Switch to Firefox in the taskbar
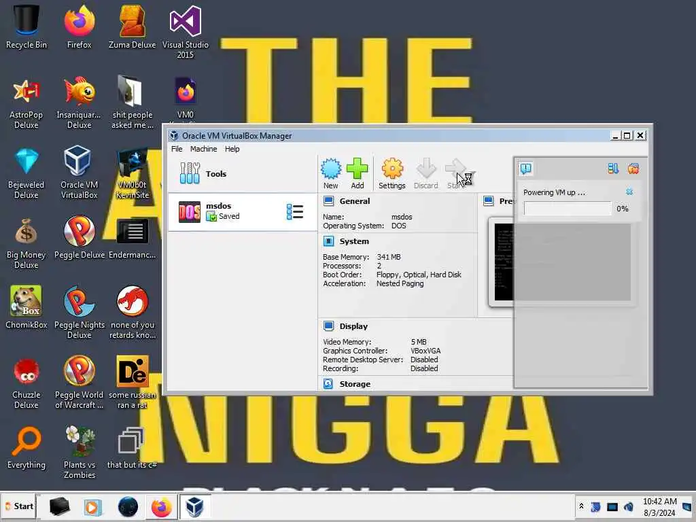Image resolution: width=696 pixels, height=522 pixels. (x=161, y=506)
